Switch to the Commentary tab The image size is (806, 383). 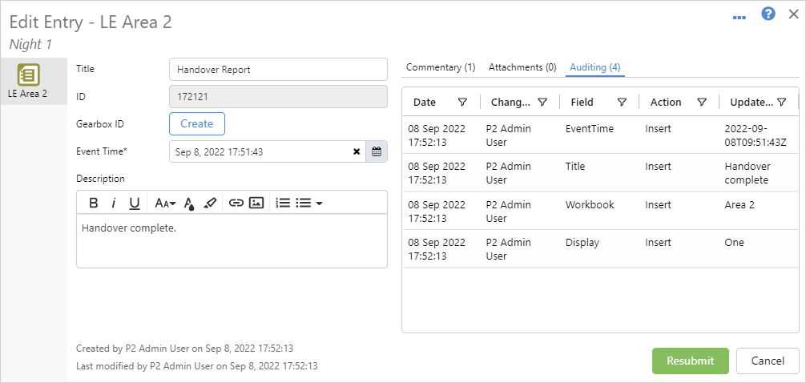[441, 67]
